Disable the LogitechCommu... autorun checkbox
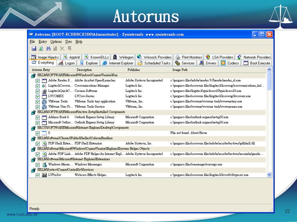Viewport: 297px width, 222px height. pyautogui.click(x=38, y=86)
